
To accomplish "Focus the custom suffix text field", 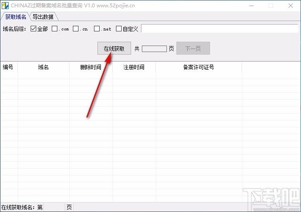I will [x=219, y=28].
